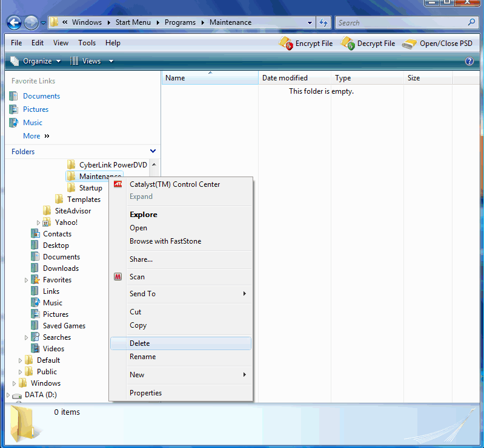Click the search magnifier icon

471,22
